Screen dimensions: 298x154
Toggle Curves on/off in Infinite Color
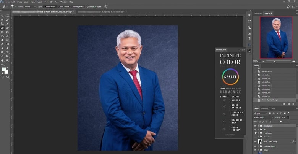coord(235,100)
